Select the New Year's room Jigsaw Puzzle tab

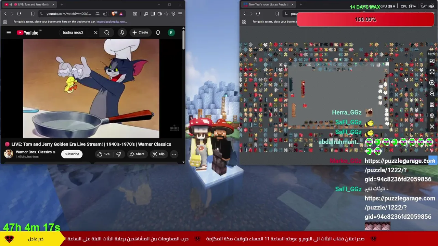tap(268, 4)
